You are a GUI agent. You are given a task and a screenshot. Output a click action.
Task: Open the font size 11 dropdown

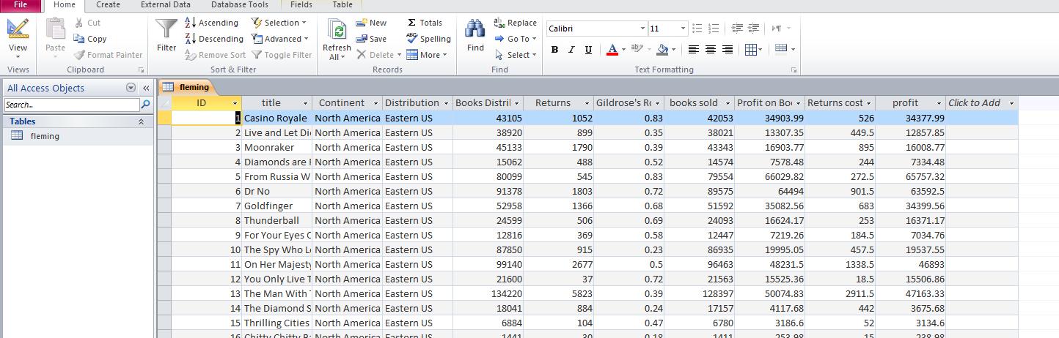[683, 29]
